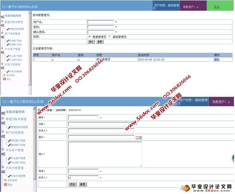Focus the 电话 input field
This screenshot has height=194, width=235.
click(83, 171)
